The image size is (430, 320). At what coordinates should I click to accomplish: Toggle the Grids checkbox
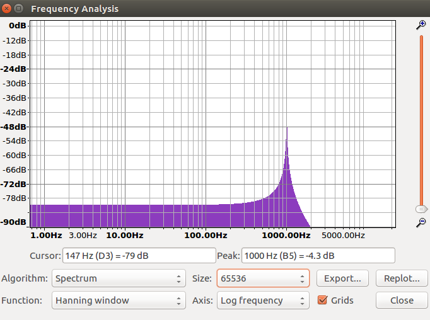coord(323,300)
